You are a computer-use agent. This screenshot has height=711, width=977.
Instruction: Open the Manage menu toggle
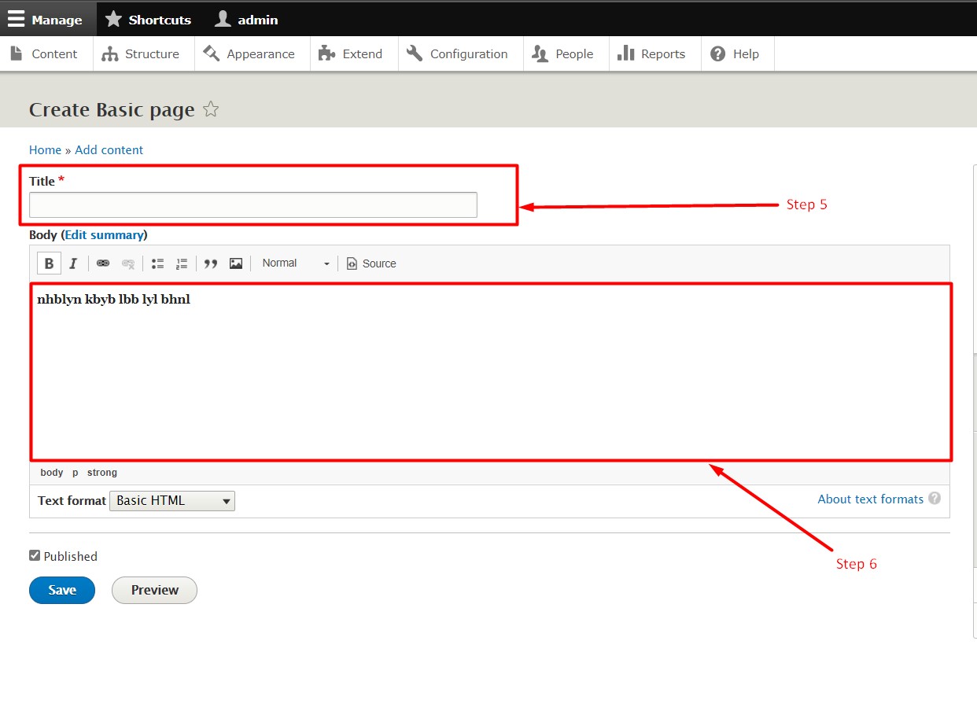(x=48, y=20)
